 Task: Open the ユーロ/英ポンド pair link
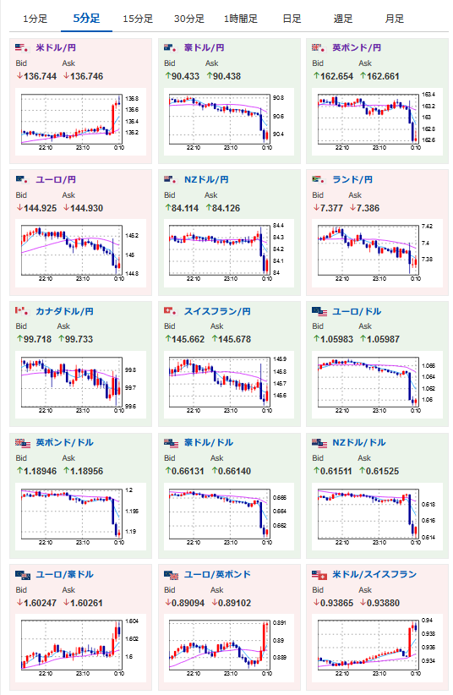point(217,574)
